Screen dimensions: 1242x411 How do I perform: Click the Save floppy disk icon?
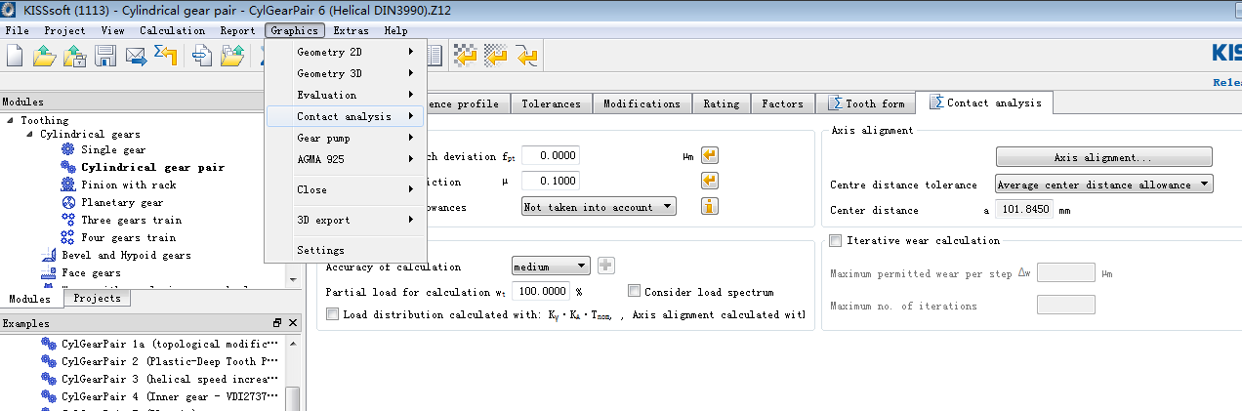[104, 57]
